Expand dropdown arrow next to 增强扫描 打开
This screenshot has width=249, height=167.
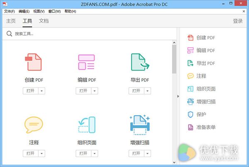(x=147, y=153)
